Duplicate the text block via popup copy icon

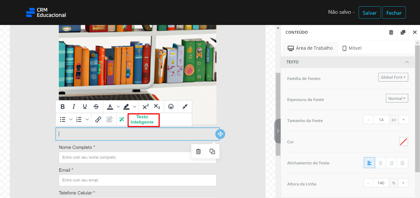point(212,151)
